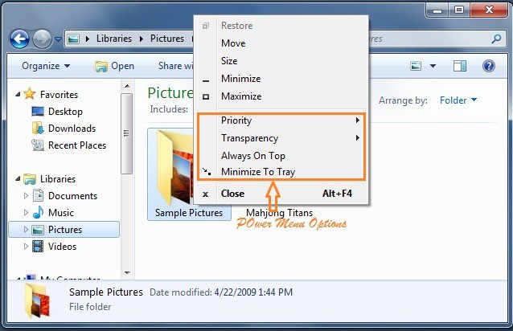Viewport: 513px width, 331px height.
Task: Click the Videos film strip icon
Action: coord(38,246)
